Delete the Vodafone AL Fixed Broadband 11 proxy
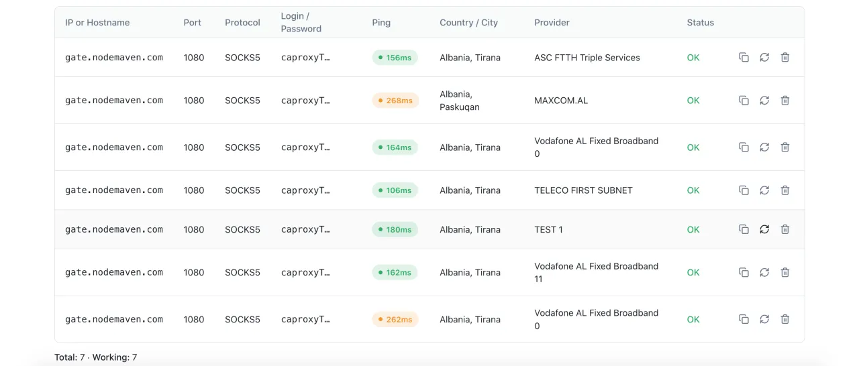Viewport: 859px width, 366px height. [x=785, y=272]
